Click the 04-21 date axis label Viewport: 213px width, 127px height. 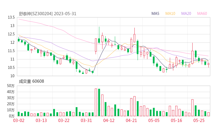(131, 121)
